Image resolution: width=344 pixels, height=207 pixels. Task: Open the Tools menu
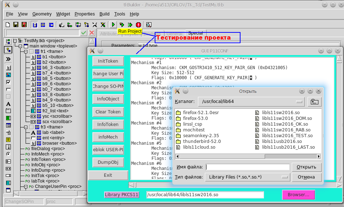[x=120, y=14]
